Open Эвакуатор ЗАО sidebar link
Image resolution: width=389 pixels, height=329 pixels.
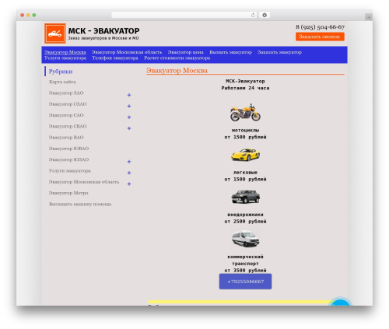click(x=66, y=93)
